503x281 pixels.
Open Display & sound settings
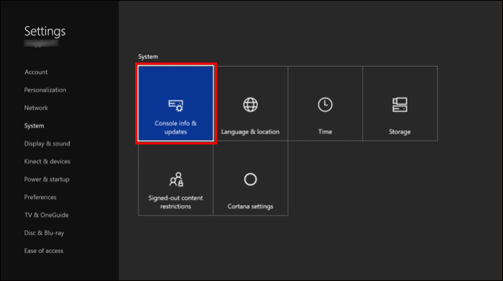(47, 144)
